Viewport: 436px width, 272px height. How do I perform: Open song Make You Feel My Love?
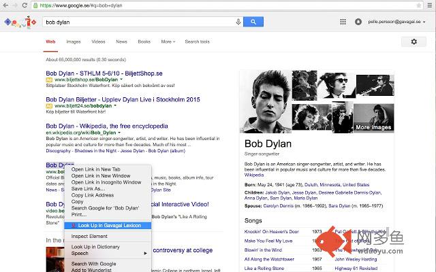(x=268, y=241)
